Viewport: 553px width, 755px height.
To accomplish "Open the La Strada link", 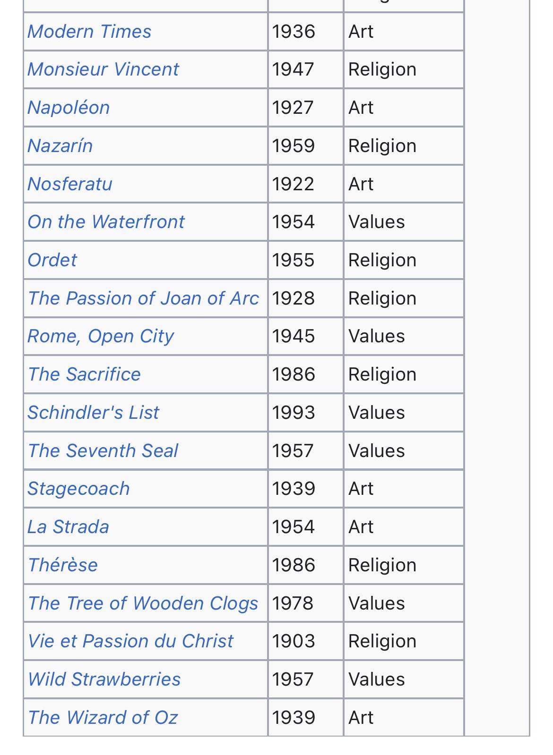I will tap(68, 527).
